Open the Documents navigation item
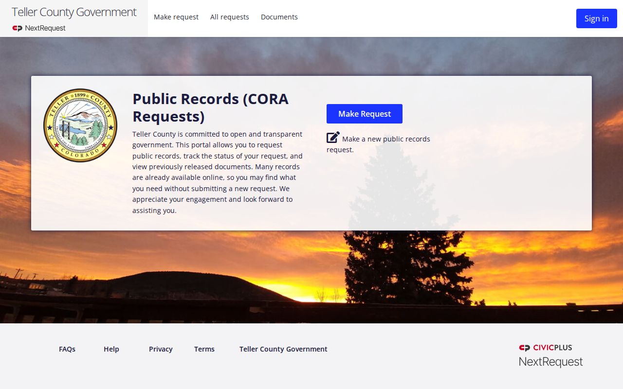 point(279,17)
